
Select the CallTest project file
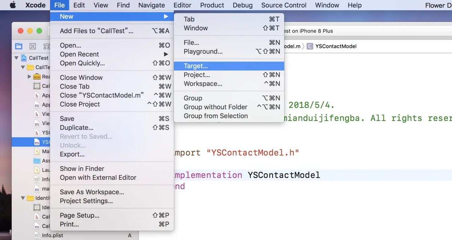35,58
